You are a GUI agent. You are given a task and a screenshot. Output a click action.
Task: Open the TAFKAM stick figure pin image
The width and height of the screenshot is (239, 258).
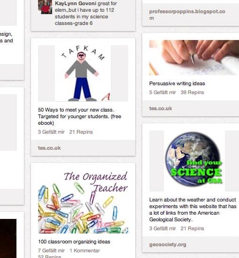click(x=83, y=73)
